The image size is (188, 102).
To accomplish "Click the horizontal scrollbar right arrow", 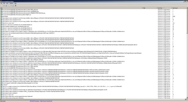I will pos(186,99).
